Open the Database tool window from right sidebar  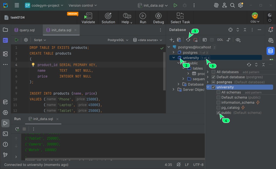(x=270, y=51)
